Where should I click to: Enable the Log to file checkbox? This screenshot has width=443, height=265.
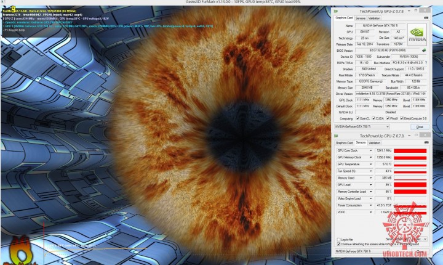point(338,240)
